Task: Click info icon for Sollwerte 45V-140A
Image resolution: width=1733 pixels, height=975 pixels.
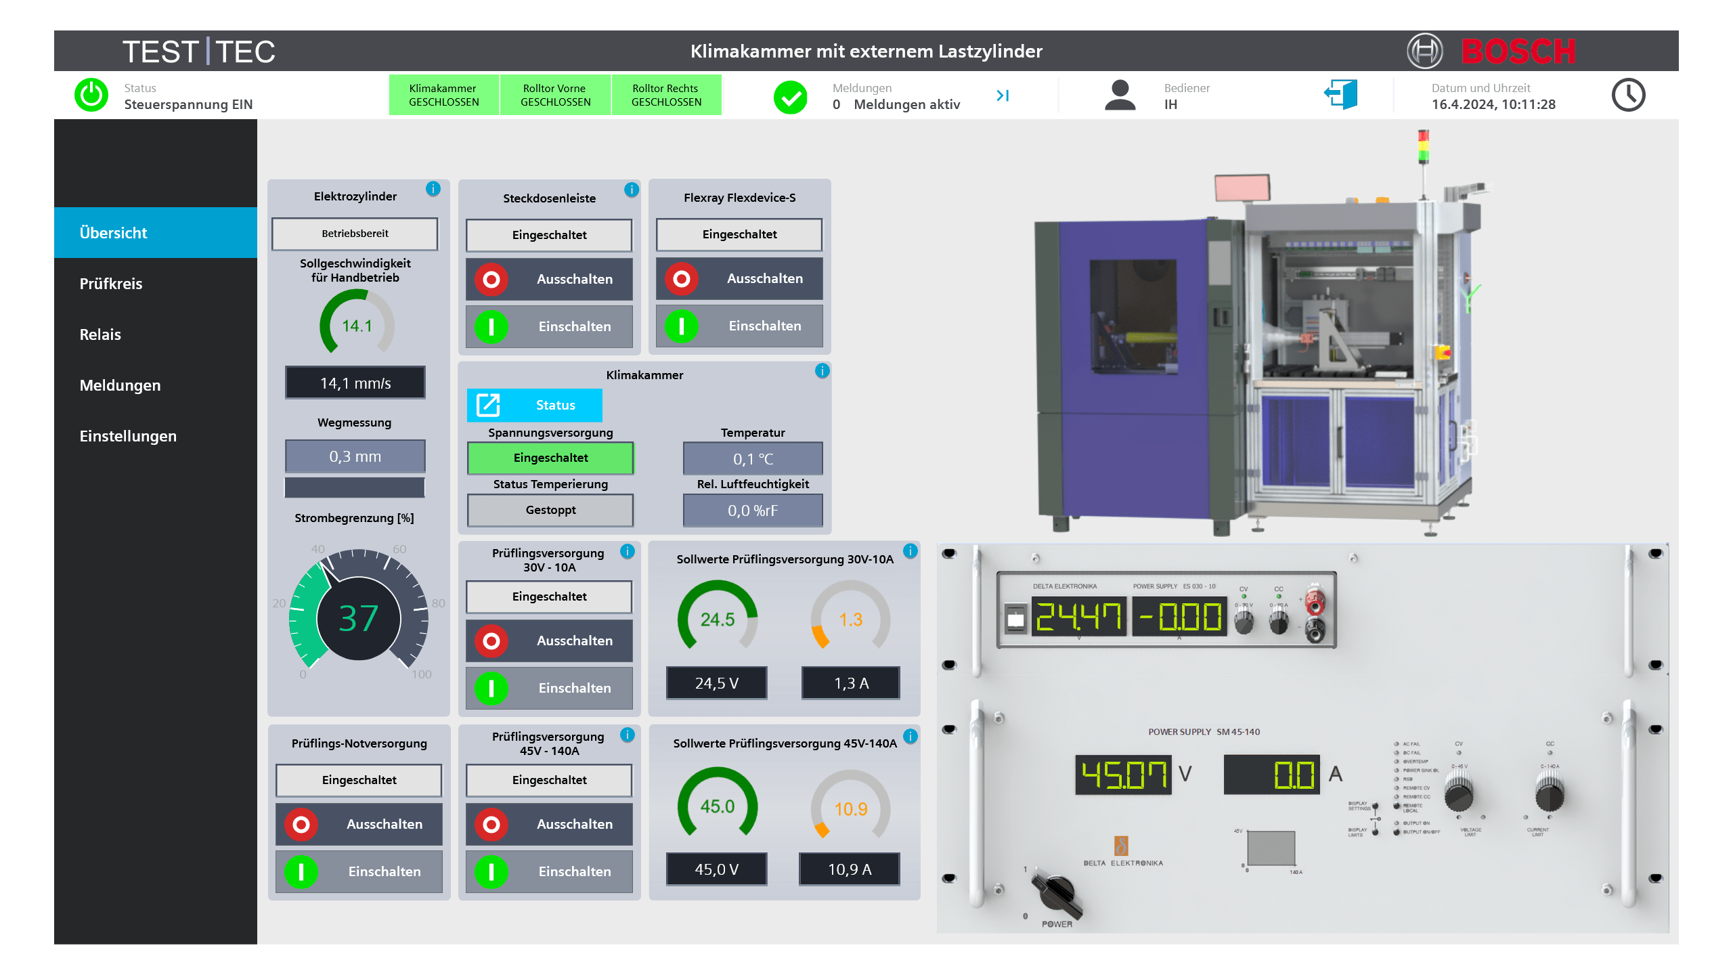Action: click(x=911, y=736)
